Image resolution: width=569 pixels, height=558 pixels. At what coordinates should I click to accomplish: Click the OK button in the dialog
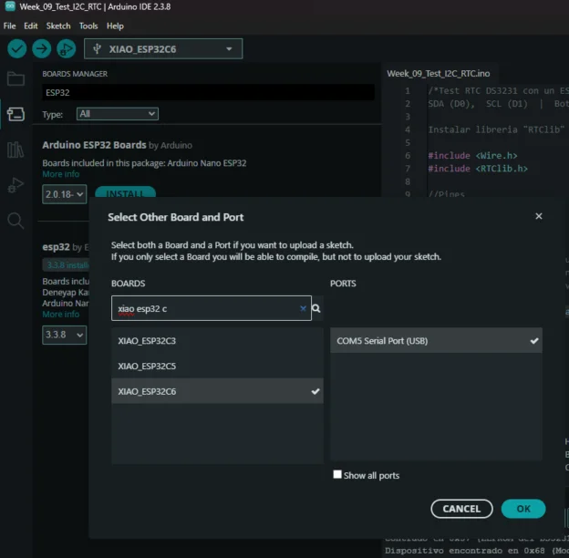pyautogui.click(x=523, y=509)
